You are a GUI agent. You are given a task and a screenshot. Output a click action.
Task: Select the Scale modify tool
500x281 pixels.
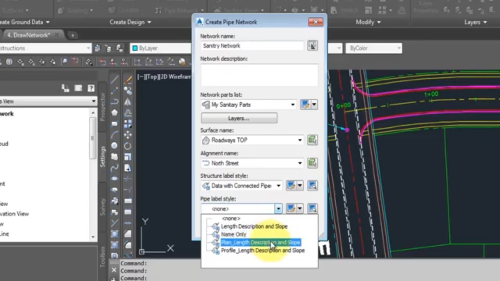pyautogui.click(x=128, y=157)
